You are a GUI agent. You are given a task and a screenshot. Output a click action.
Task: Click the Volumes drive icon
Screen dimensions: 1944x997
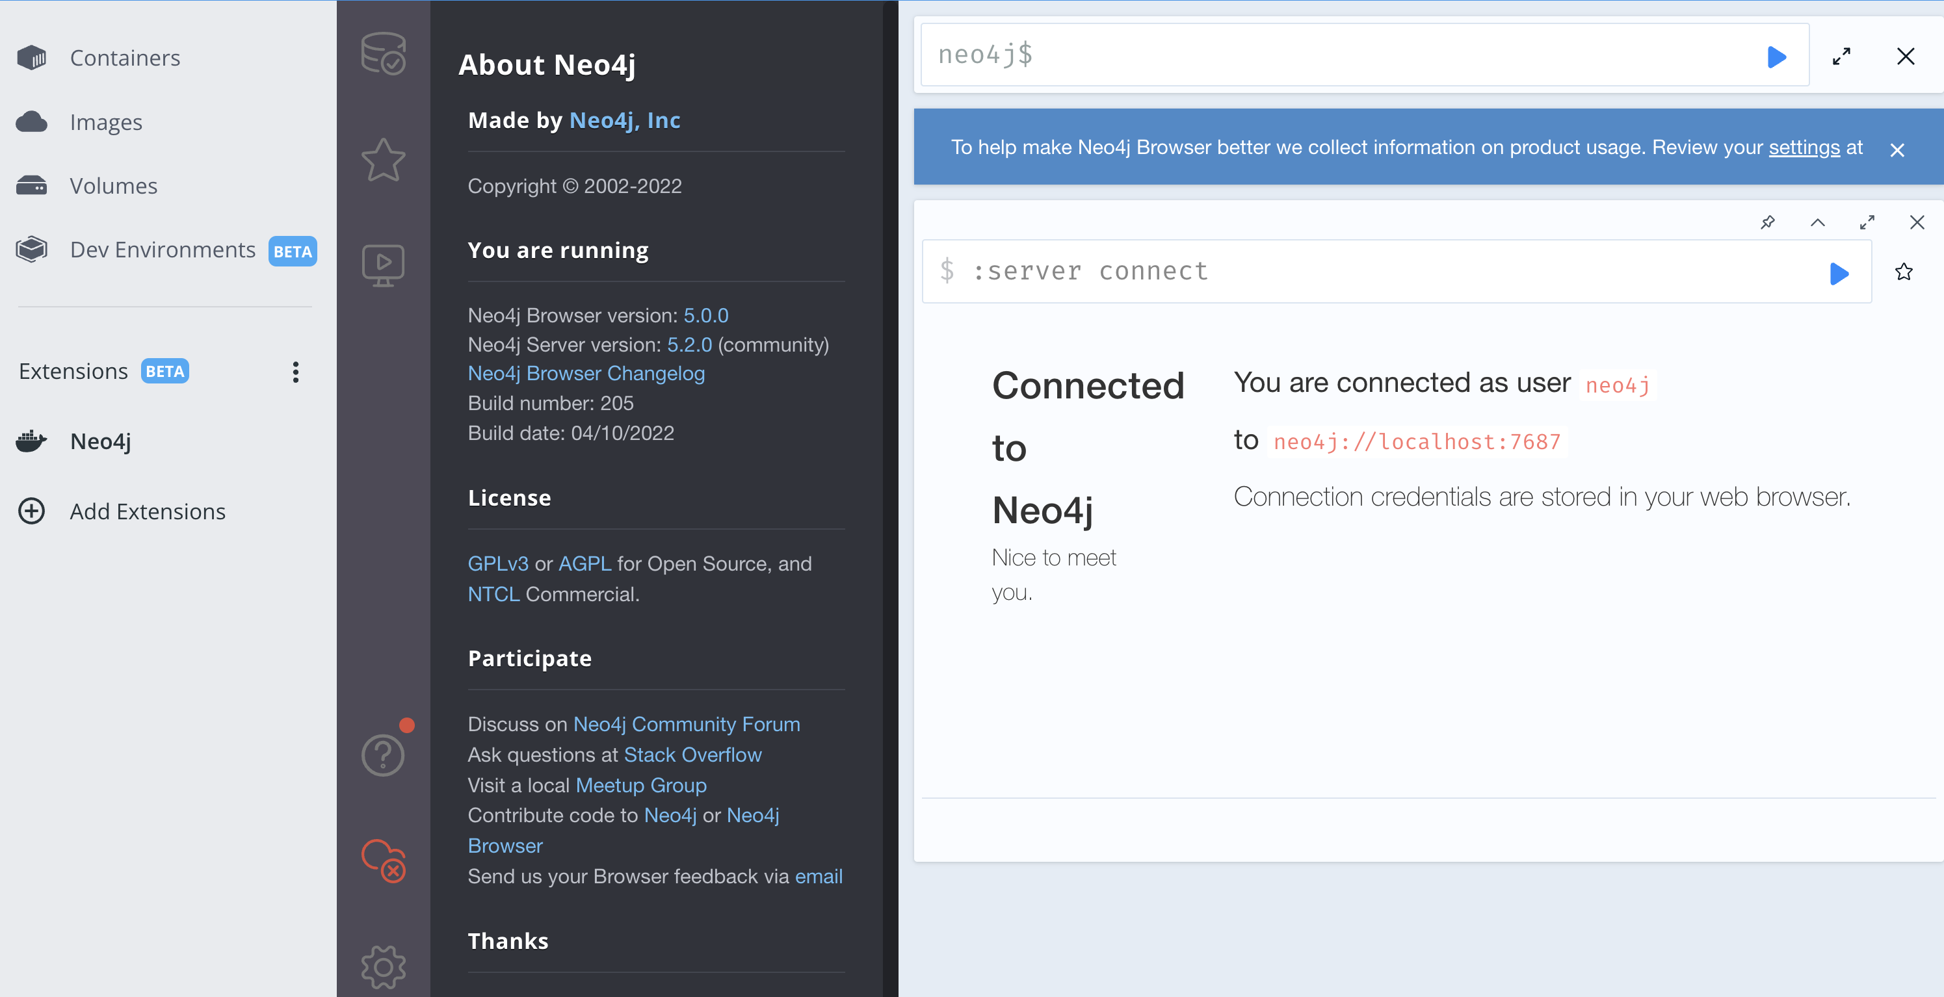pos(32,185)
